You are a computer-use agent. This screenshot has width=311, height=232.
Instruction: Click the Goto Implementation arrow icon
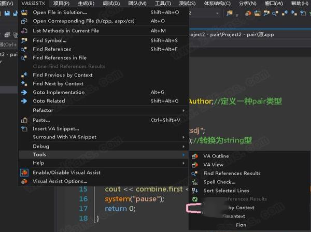point(24,92)
